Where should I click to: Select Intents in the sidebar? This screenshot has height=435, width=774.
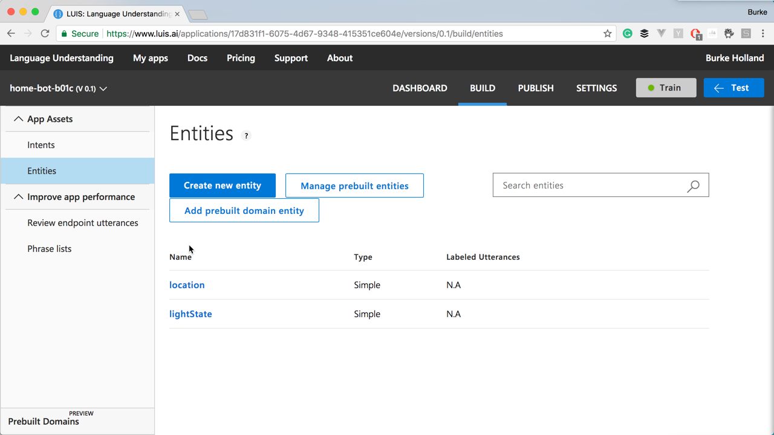click(41, 145)
